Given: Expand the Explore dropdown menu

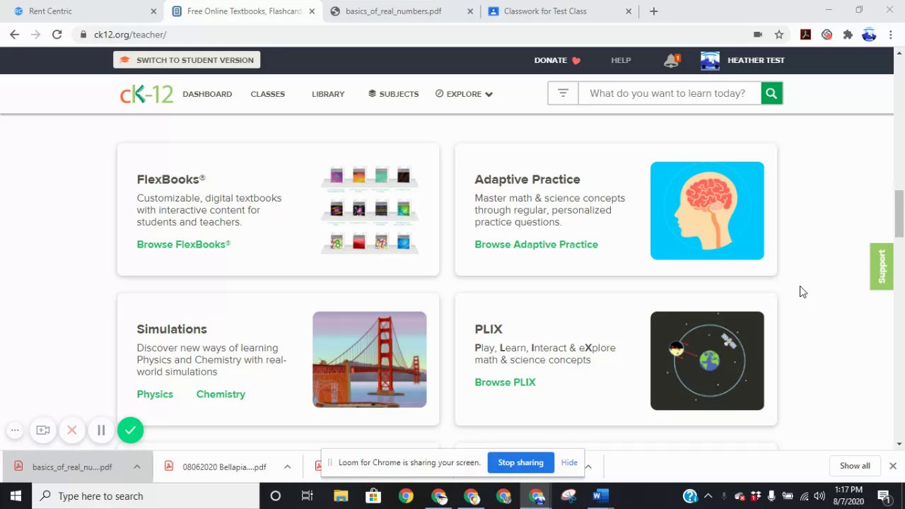Looking at the screenshot, I should [x=464, y=94].
